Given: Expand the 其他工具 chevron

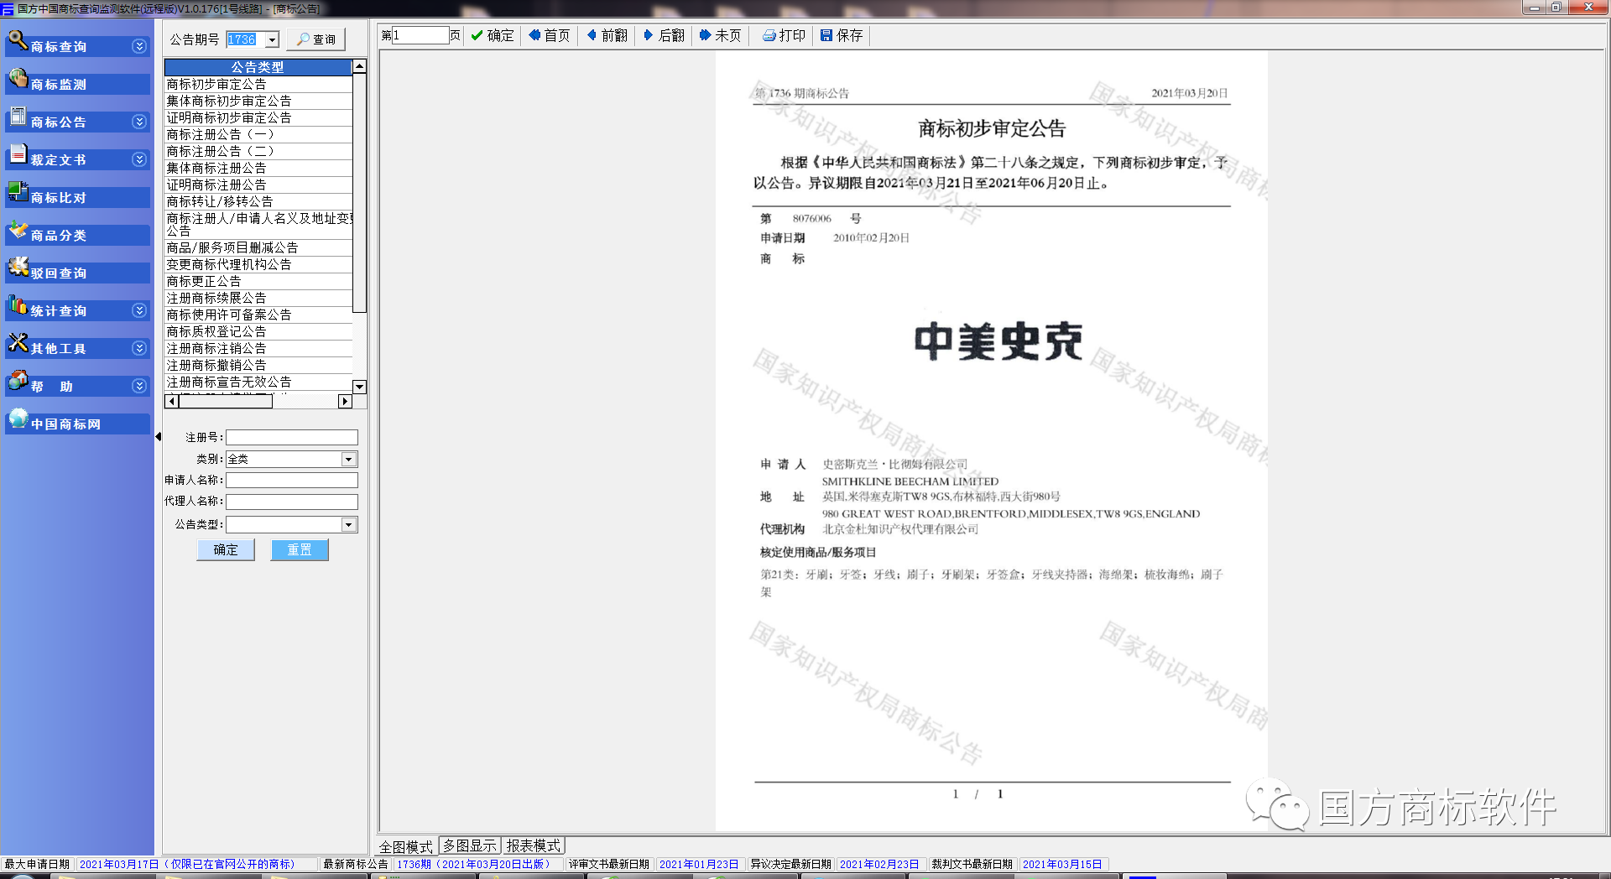Looking at the screenshot, I should (x=139, y=348).
